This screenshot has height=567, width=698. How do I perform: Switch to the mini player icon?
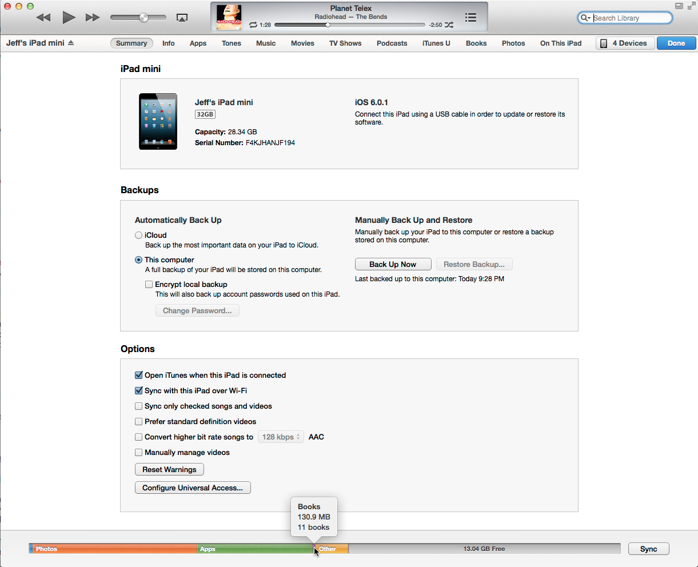679,6
